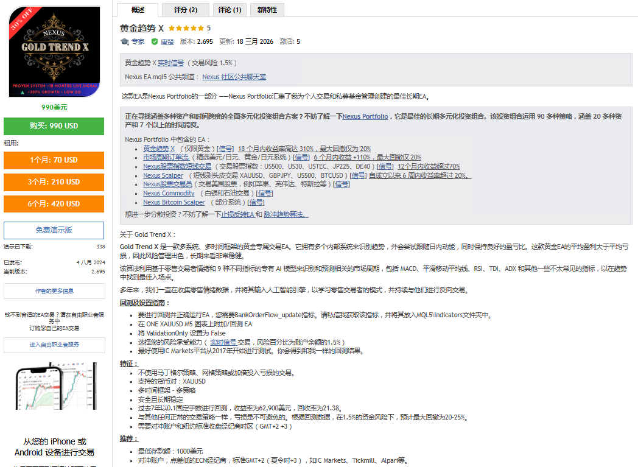
Task: Click 进入自由职业者服务 button
Action: click(54, 345)
